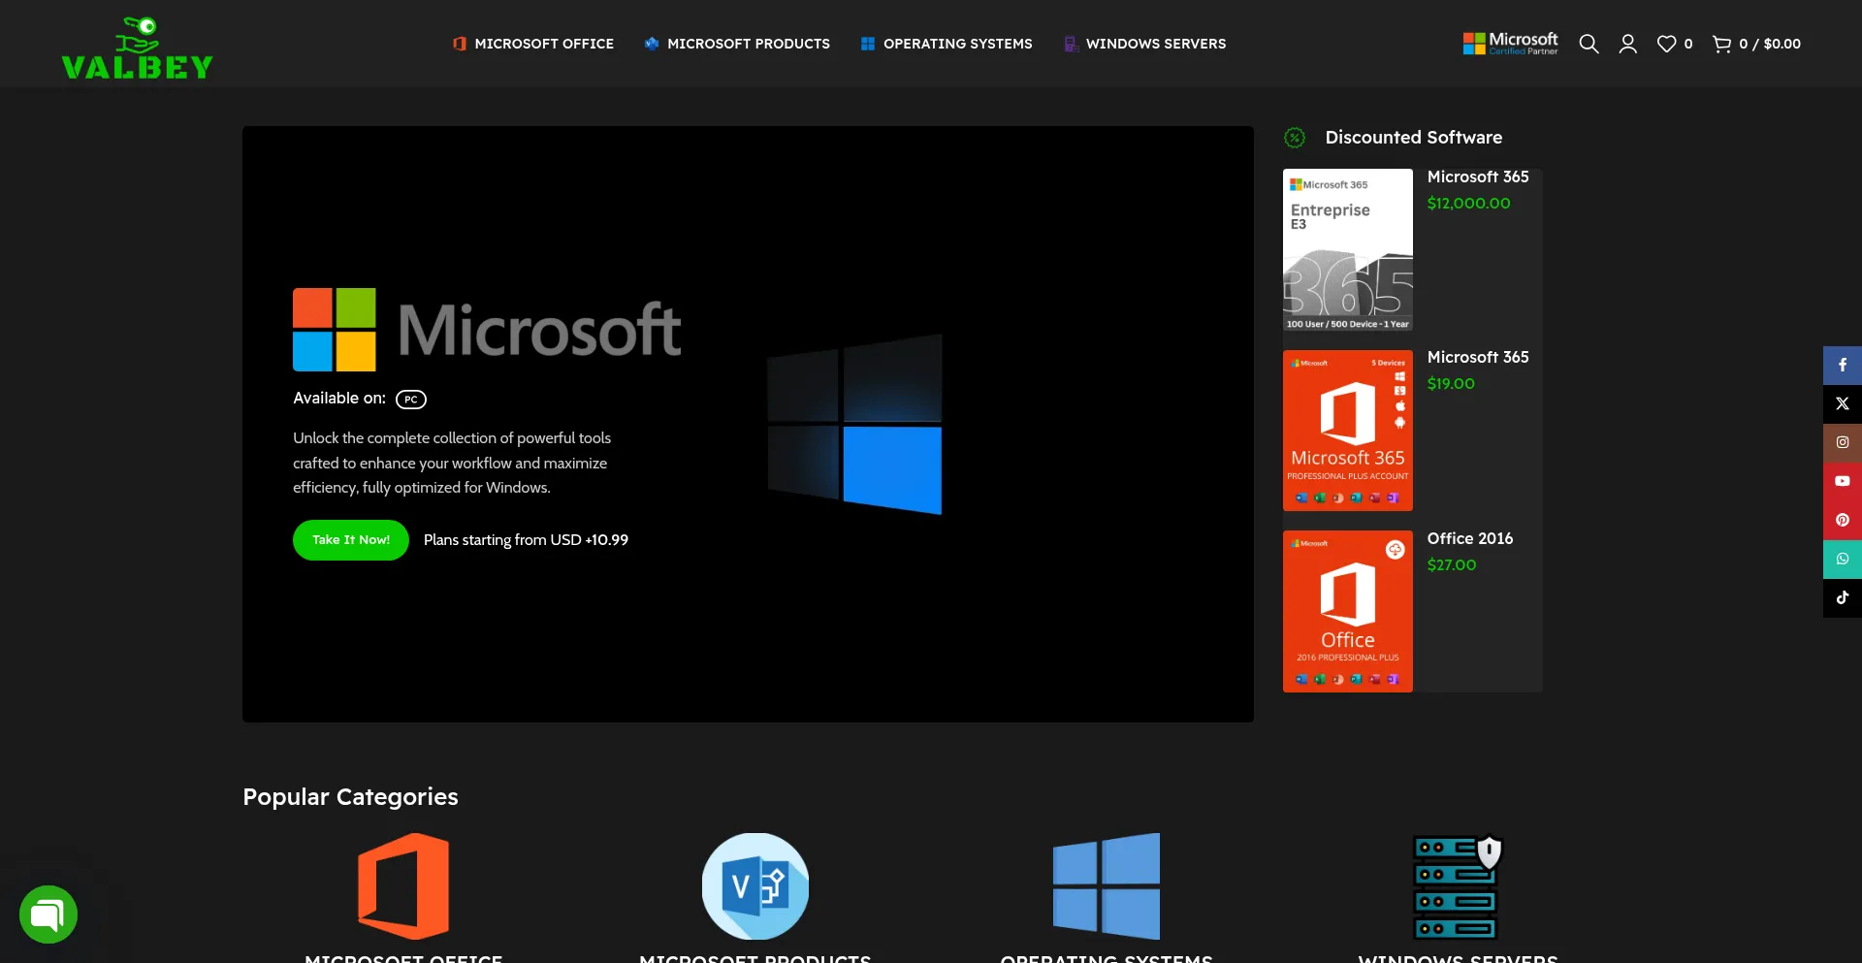Open the TikTok social icon
The image size is (1862, 963).
1843,598
